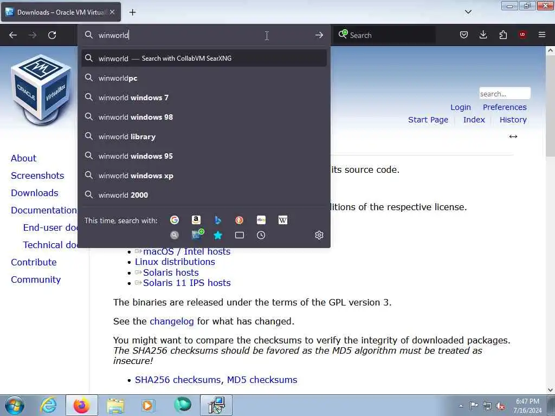Screen dimensions: 555x416
Task: Search this time with eBay
Action: [x=261, y=220]
